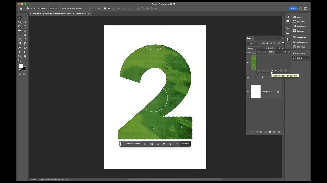The width and height of the screenshot is (327, 183).
Task: Swap foreground and background colors
Action: (25, 65)
